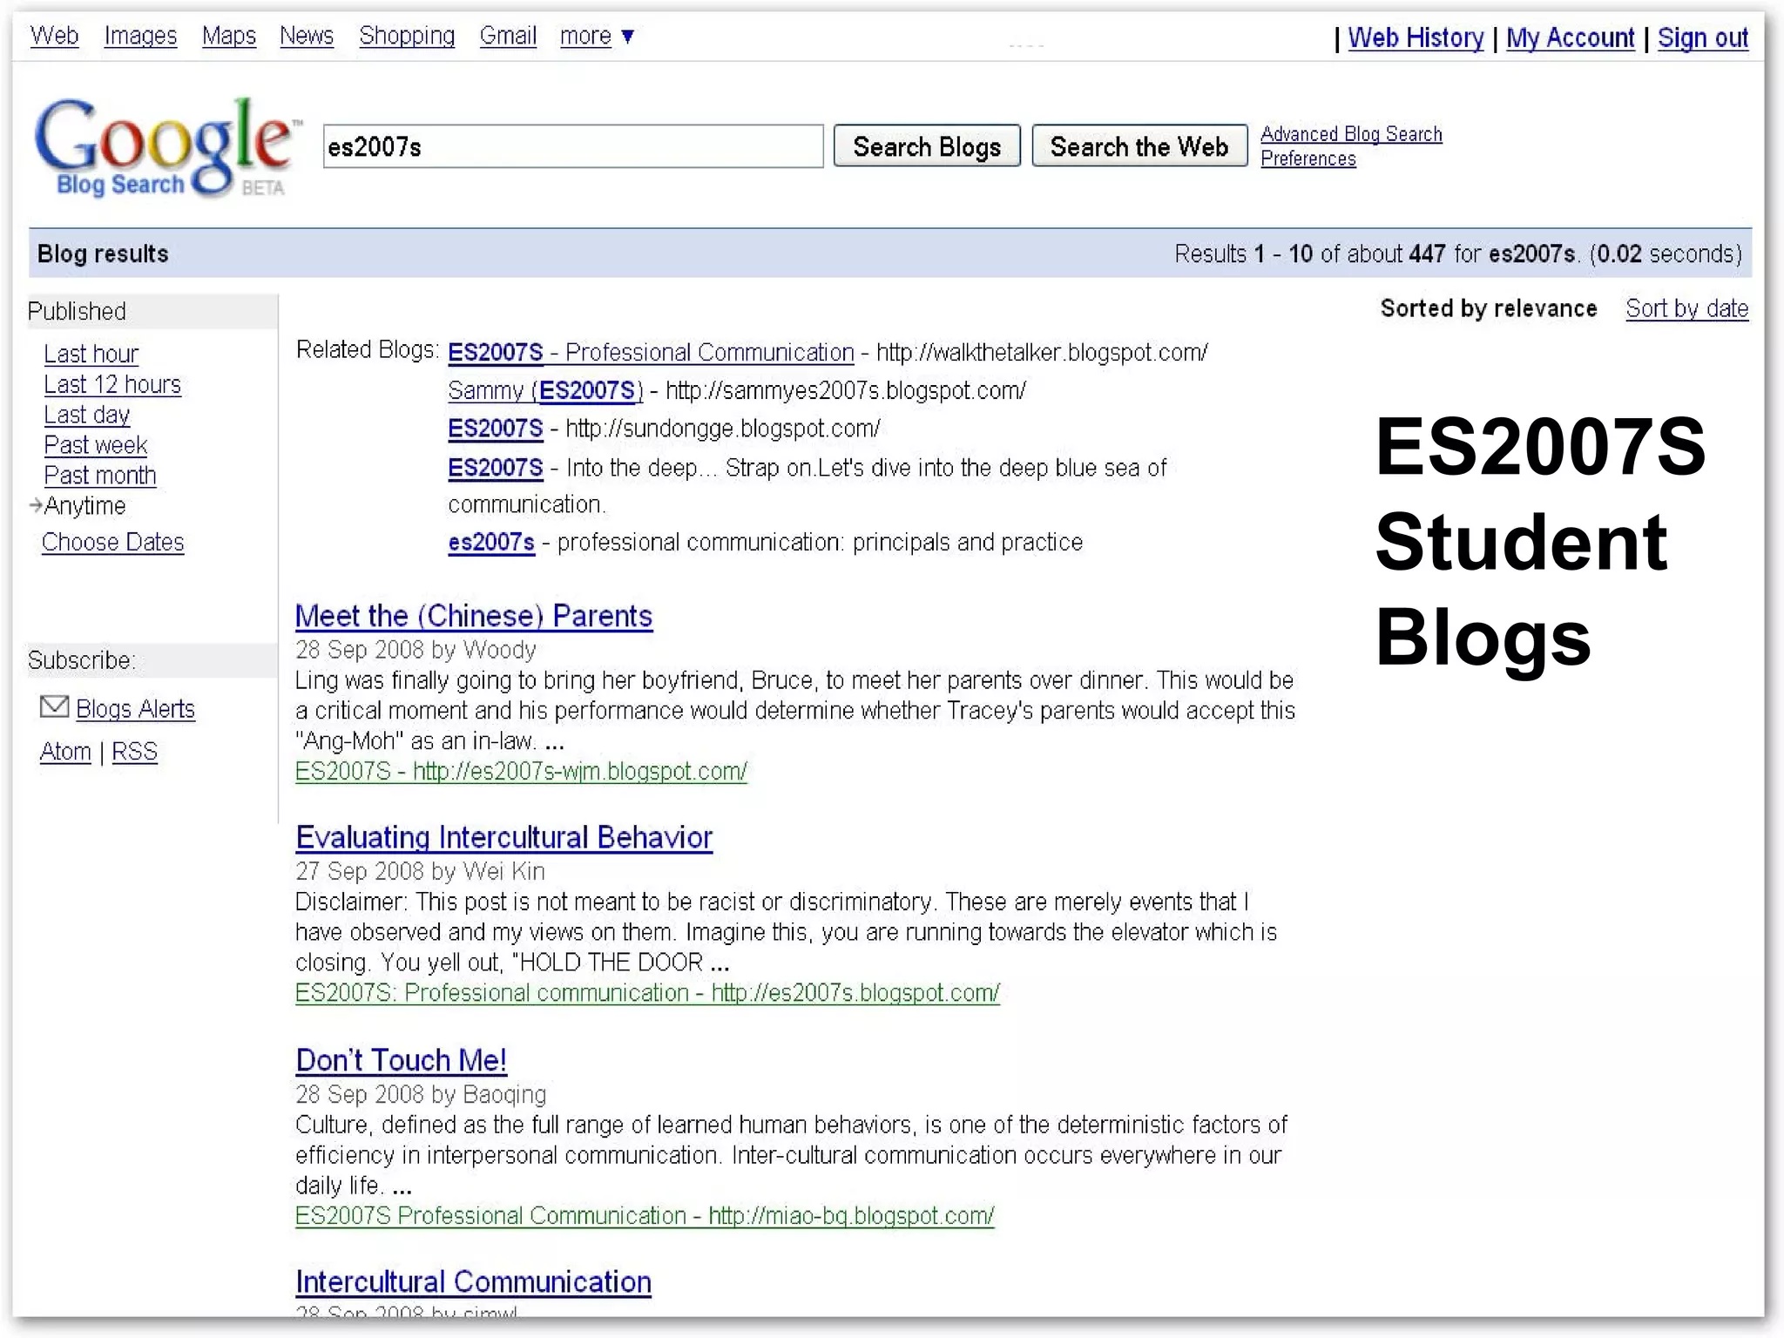The height and width of the screenshot is (1338, 1784).
Task: Open related blog 'ES2007S - Professional Communication'
Action: coord(651,352)
